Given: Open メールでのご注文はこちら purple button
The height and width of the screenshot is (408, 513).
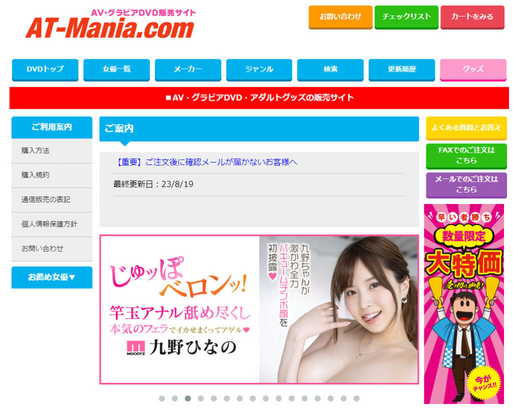Looking at the screenshot, I should pyautogui.click(x=466, y=184).
